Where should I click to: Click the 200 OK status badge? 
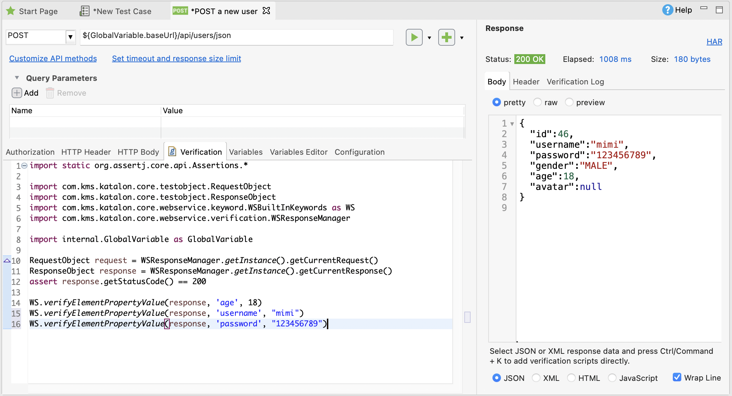(530, 59)
